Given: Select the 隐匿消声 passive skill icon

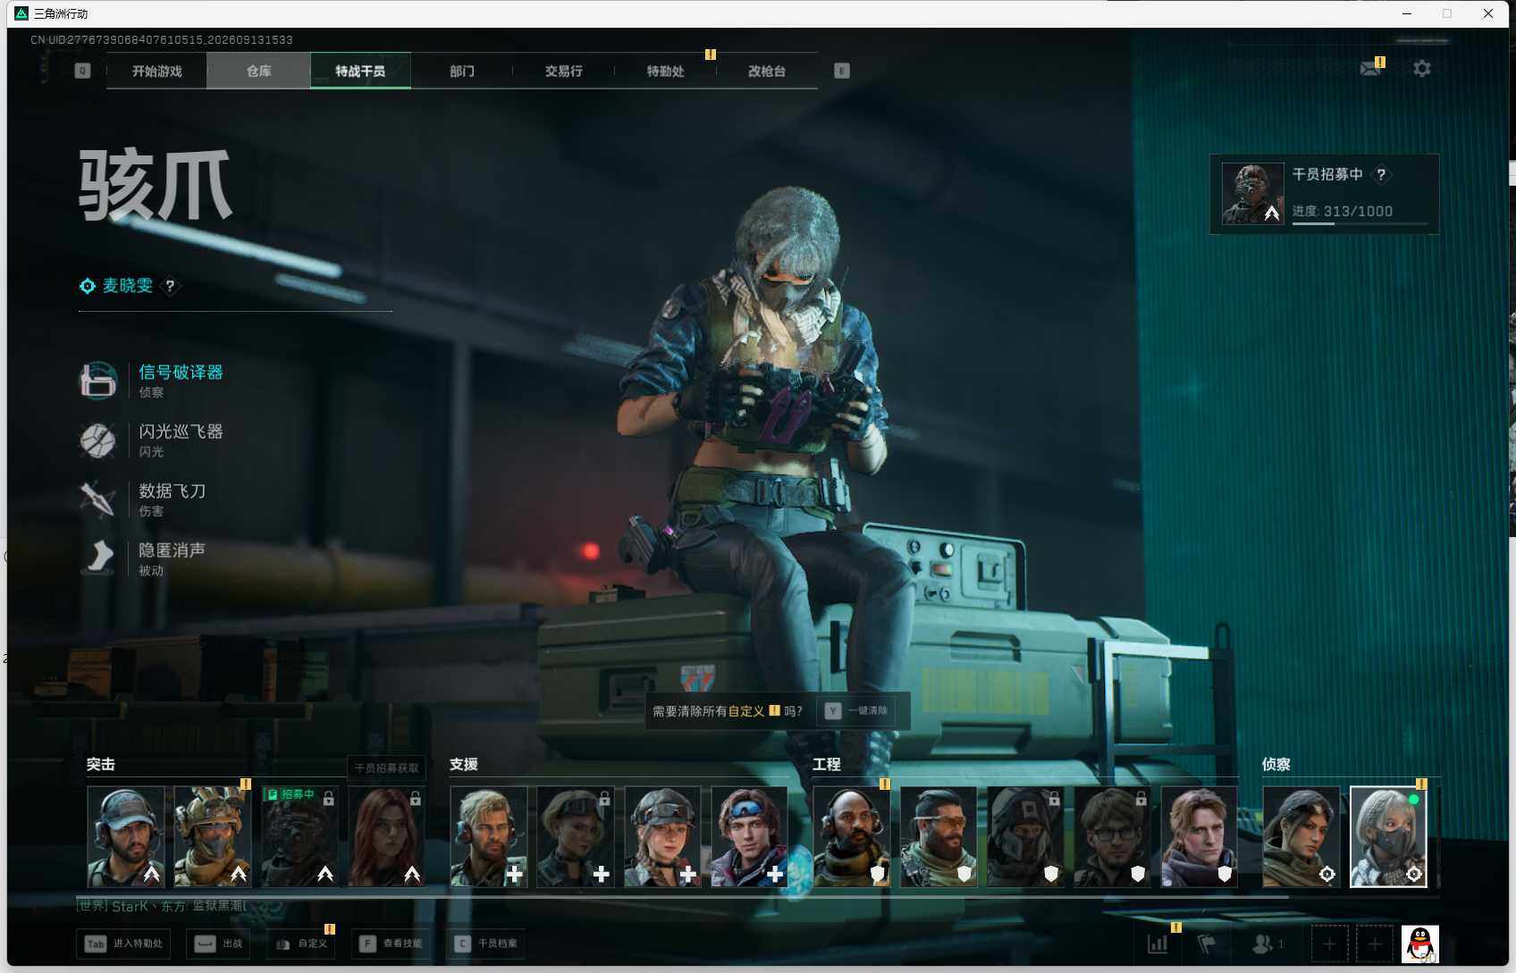Looking at the screenshot, I should [x=98, y=558].
